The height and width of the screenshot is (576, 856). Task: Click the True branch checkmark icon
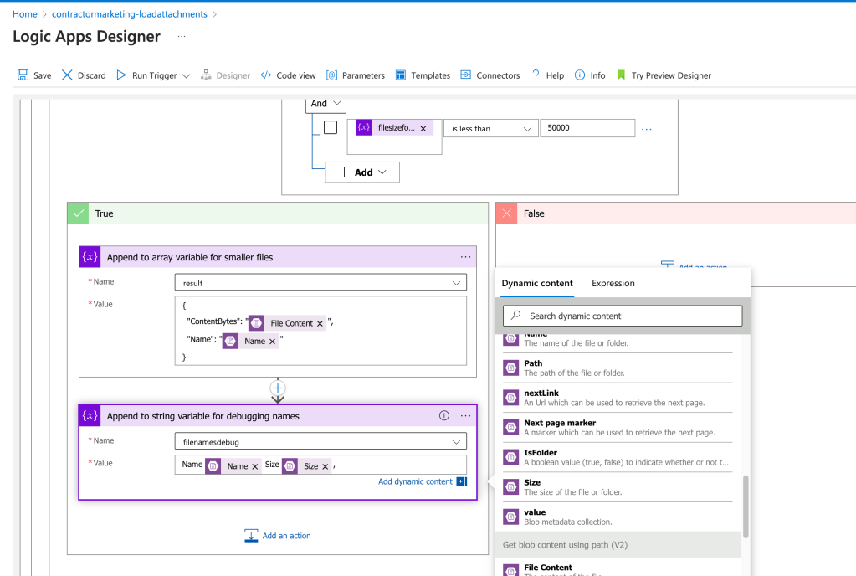click(78, 213)
